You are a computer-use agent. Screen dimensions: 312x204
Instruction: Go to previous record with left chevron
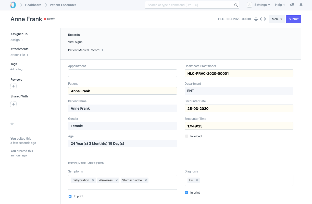(x=261, y=19)
